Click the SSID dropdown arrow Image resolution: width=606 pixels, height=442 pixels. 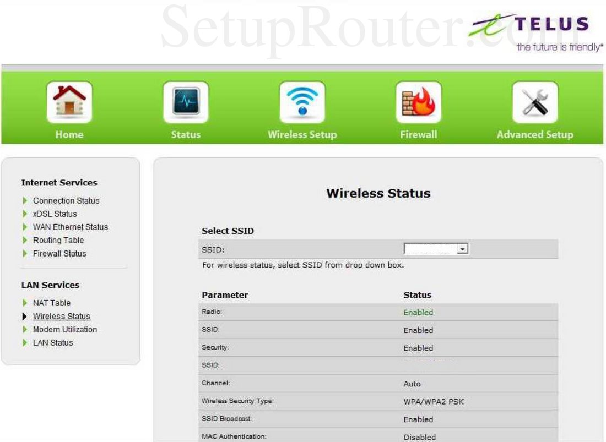click(x=463, y=248)
